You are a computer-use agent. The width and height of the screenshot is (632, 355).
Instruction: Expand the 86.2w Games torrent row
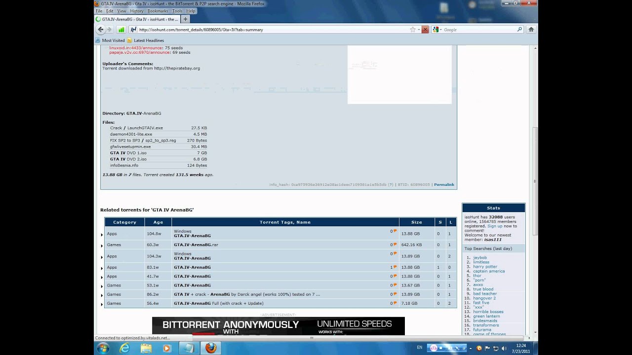tap(102, 295)
